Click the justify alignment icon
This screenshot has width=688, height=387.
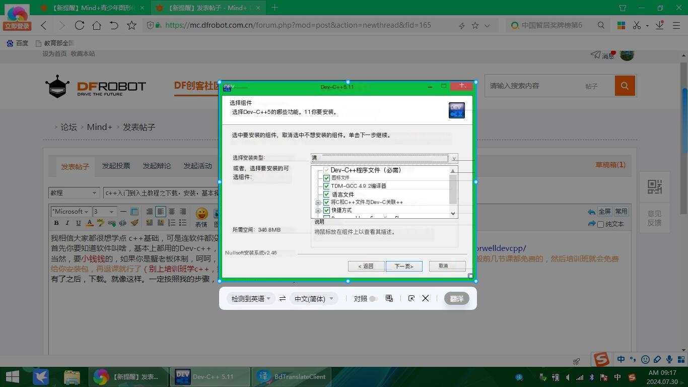click(150, 212)
